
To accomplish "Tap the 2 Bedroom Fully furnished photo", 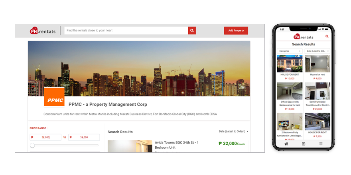I will click(290, 122).
